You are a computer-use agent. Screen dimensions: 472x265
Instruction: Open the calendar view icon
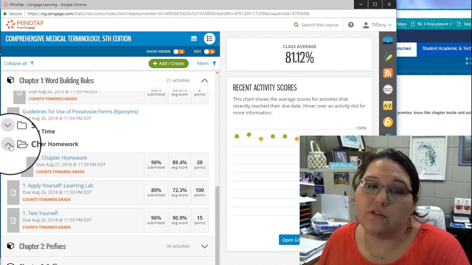pos(194,39)
